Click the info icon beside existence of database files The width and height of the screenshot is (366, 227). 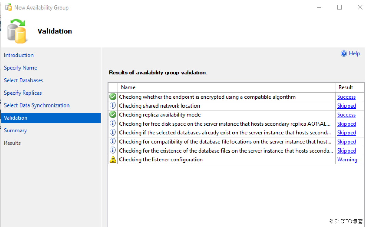(x=113, y=150)
